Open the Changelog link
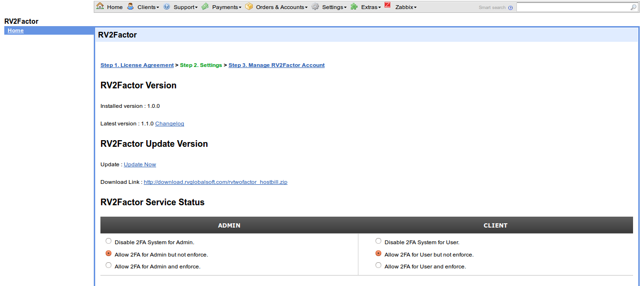The height and width of the screenshot is (286, 644). pos(169,124)
